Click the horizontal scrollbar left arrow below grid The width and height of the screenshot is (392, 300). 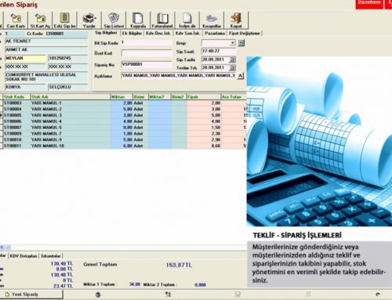click(2, 247)
